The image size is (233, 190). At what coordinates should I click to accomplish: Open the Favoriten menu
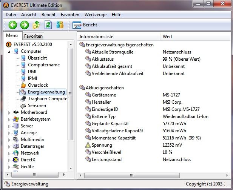pyautogui.click(x=70, y=15)
